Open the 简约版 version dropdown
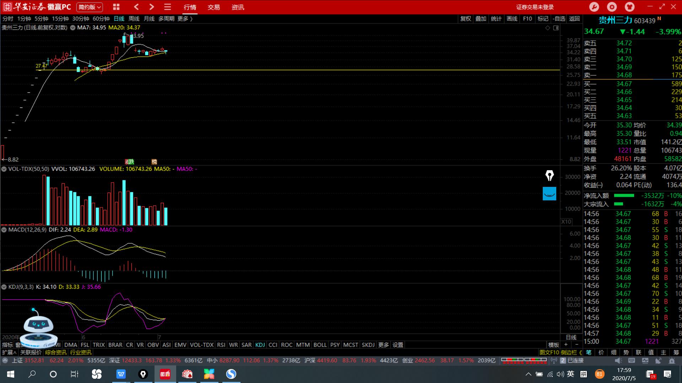 point(90,7)
